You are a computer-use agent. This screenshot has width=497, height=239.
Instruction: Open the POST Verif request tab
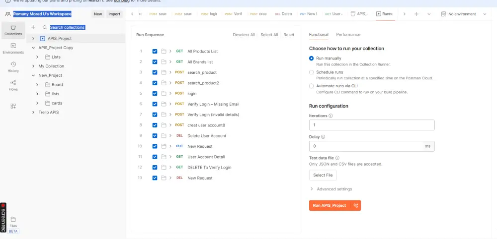pos(233,14)
